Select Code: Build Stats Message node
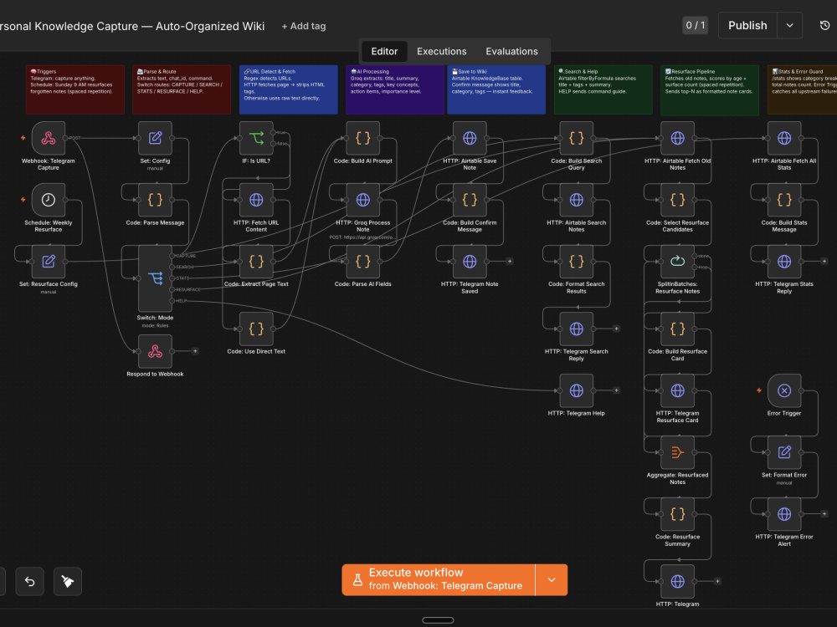Viewport: 837px width, 627px height. [784, 200]
